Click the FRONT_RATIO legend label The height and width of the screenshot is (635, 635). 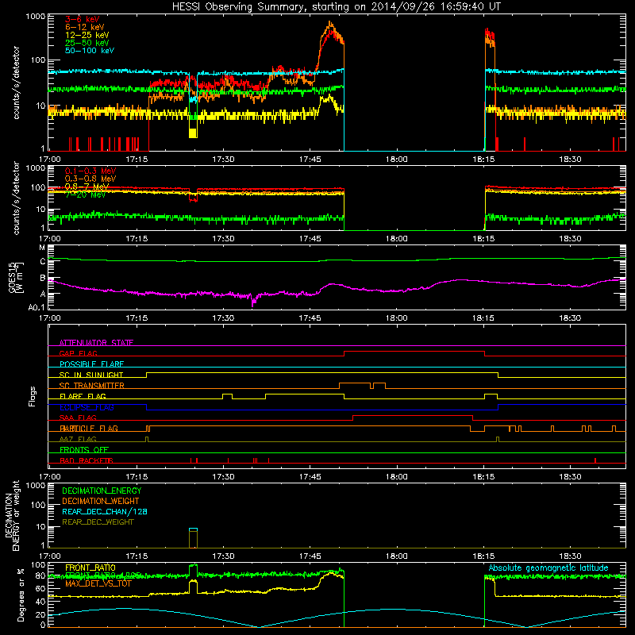click(x=90, y=568)
